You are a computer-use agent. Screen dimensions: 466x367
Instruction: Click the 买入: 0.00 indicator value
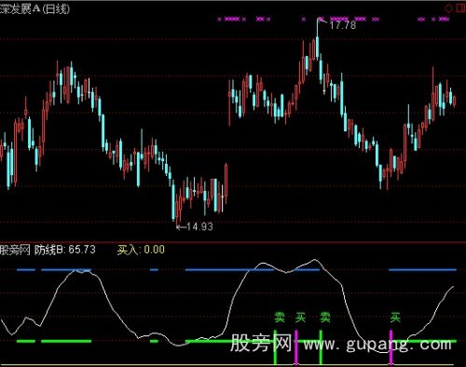coord(141,250)
